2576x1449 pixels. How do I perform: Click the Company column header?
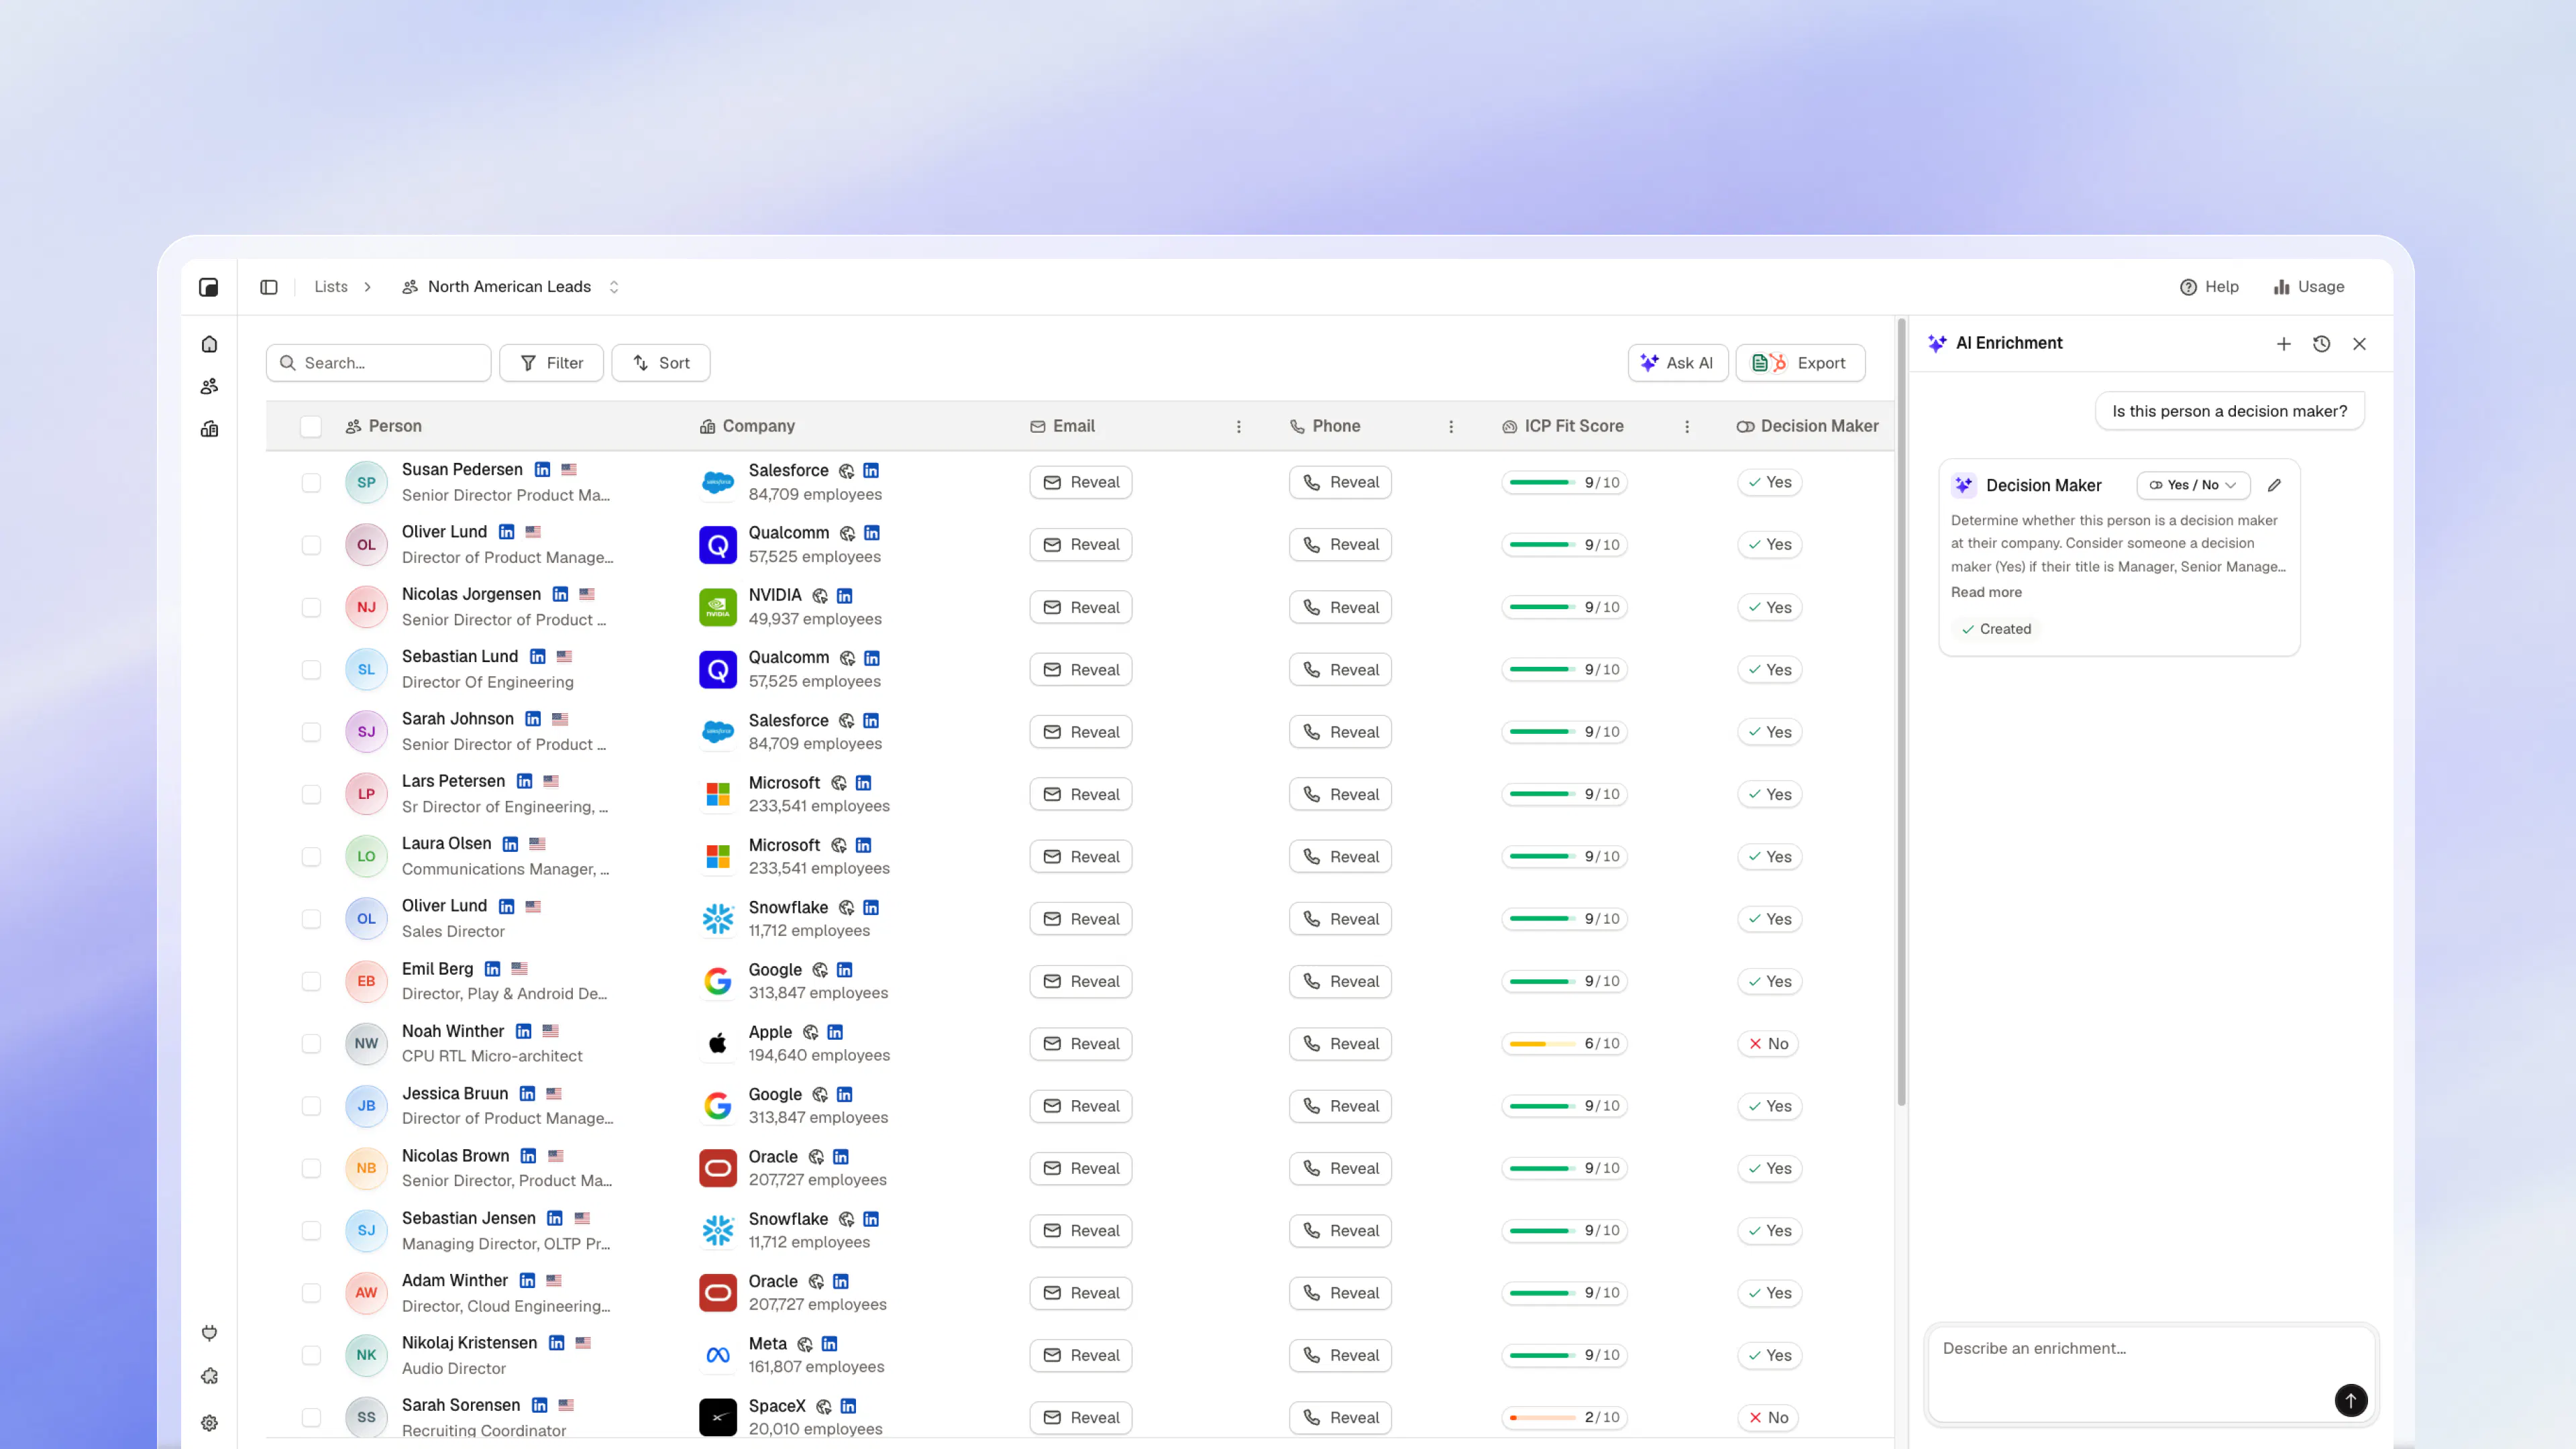point(747,427)
